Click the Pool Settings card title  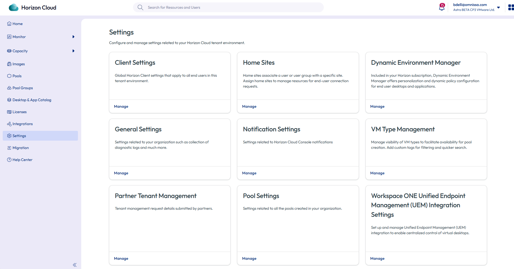coord(261,196)
